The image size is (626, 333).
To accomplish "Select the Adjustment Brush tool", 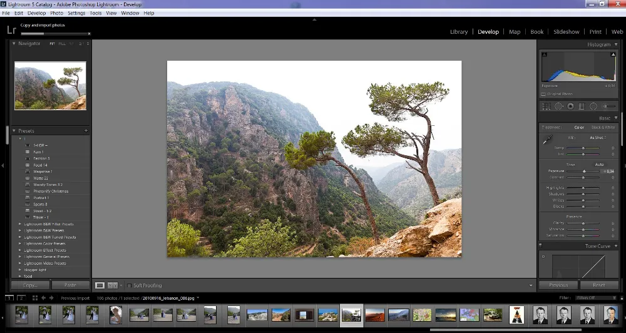I will click(x=609, y=106).
